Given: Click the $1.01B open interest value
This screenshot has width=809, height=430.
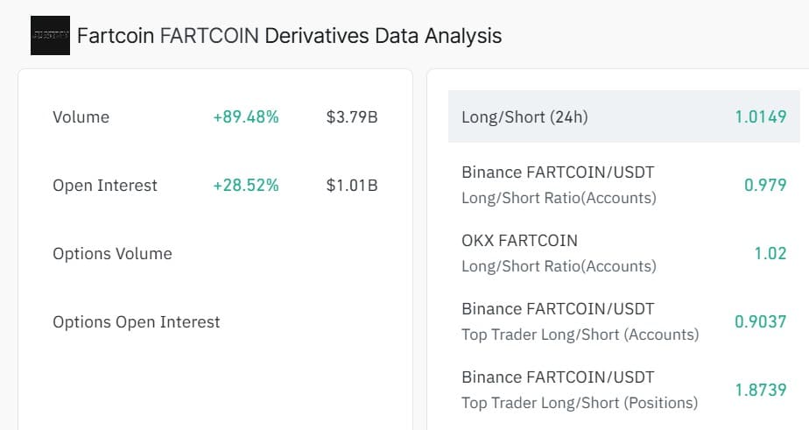Looking at the screenshot, I should (351, 185).
